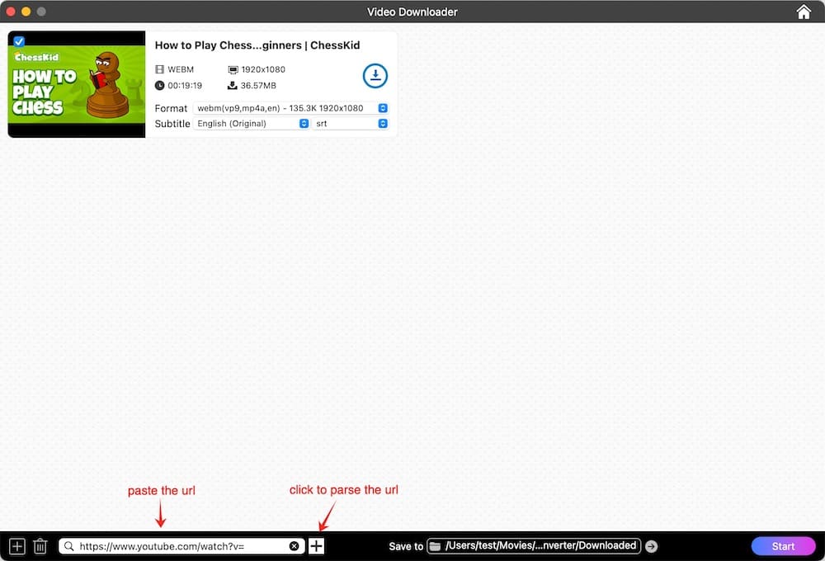Viewport: 825px width, 561px height.
Task: Click the film strip icon beside WEBM
Action: pos(159,69)
